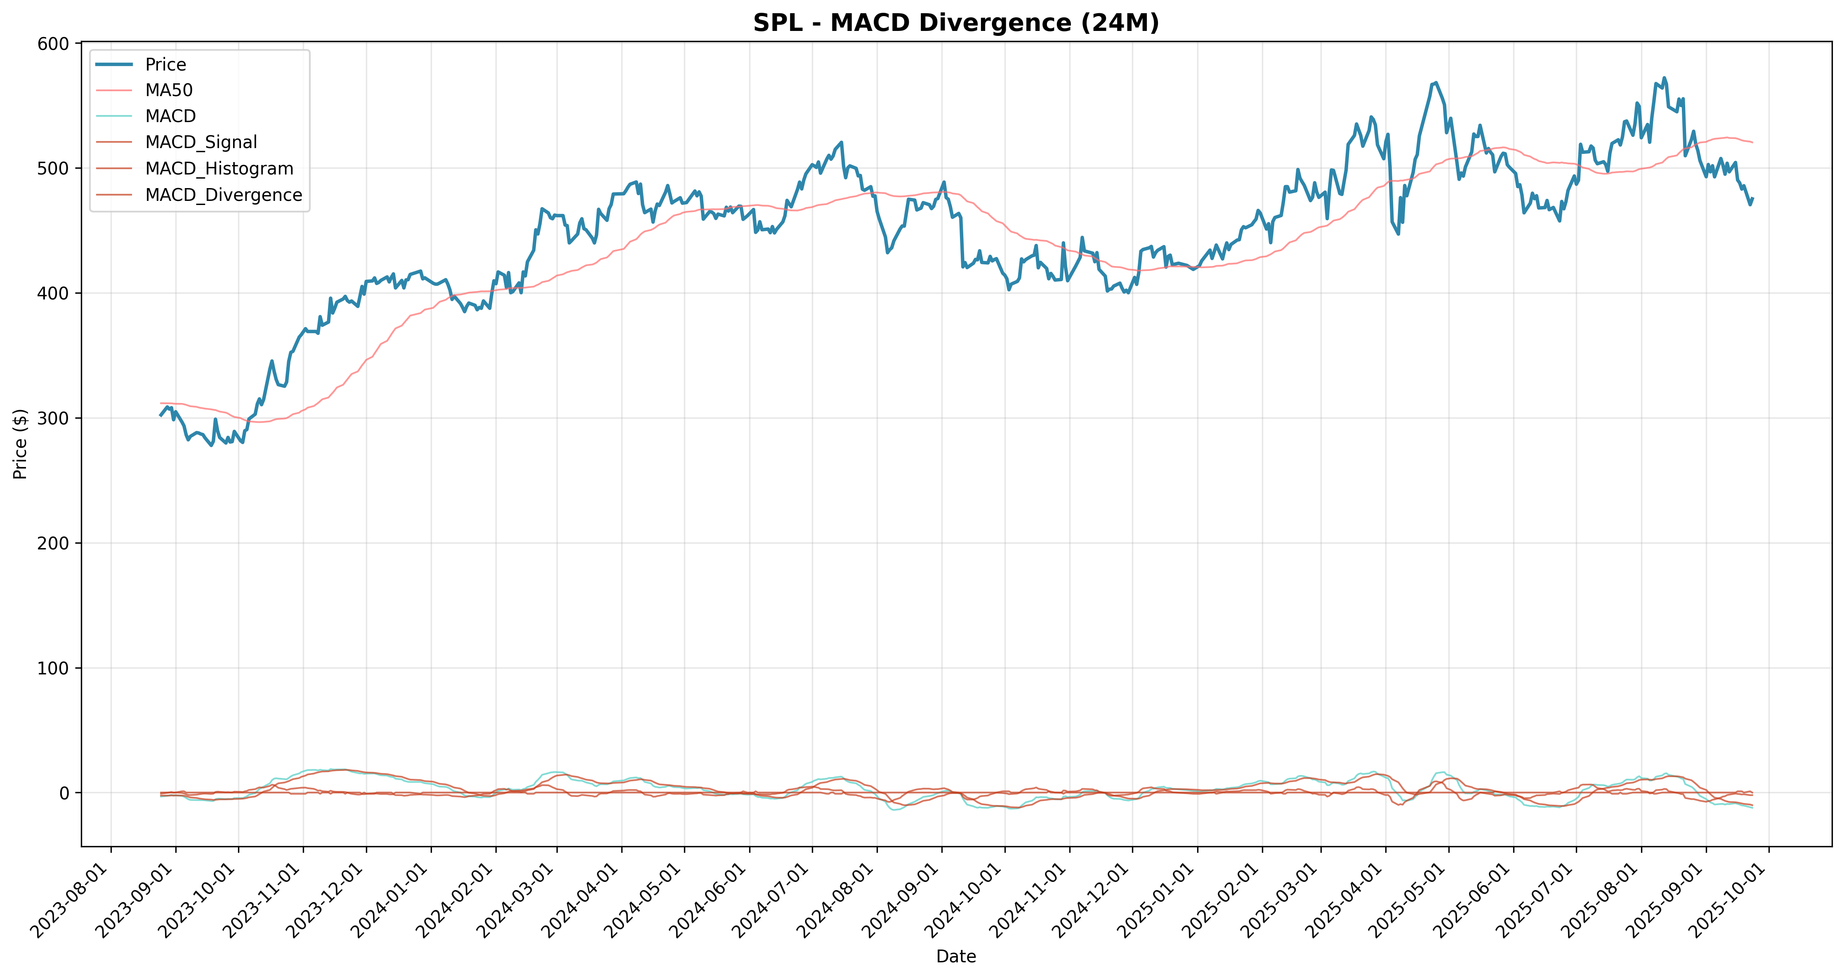
Task: Click the pink MA50 line swatch in legend
Action: tap(115, 90)
